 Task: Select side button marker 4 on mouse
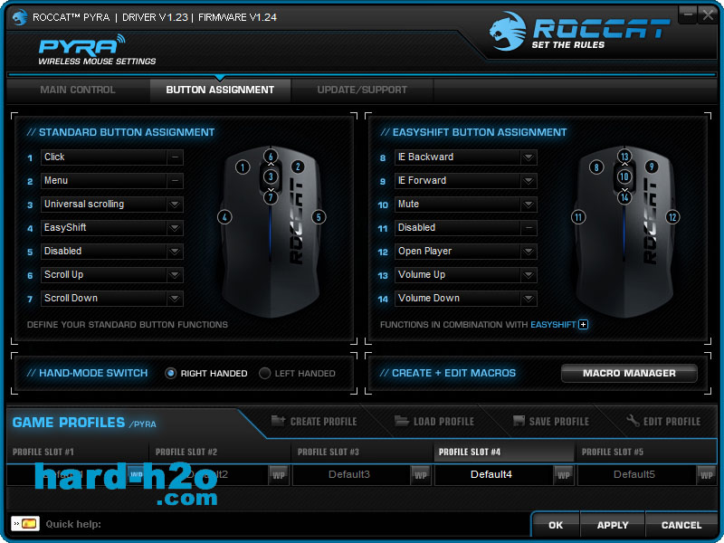[224, 217]
